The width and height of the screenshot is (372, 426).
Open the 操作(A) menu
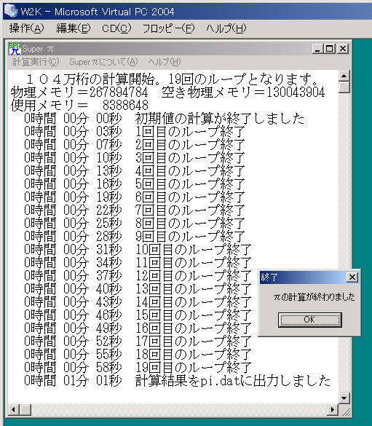[26, 28]
